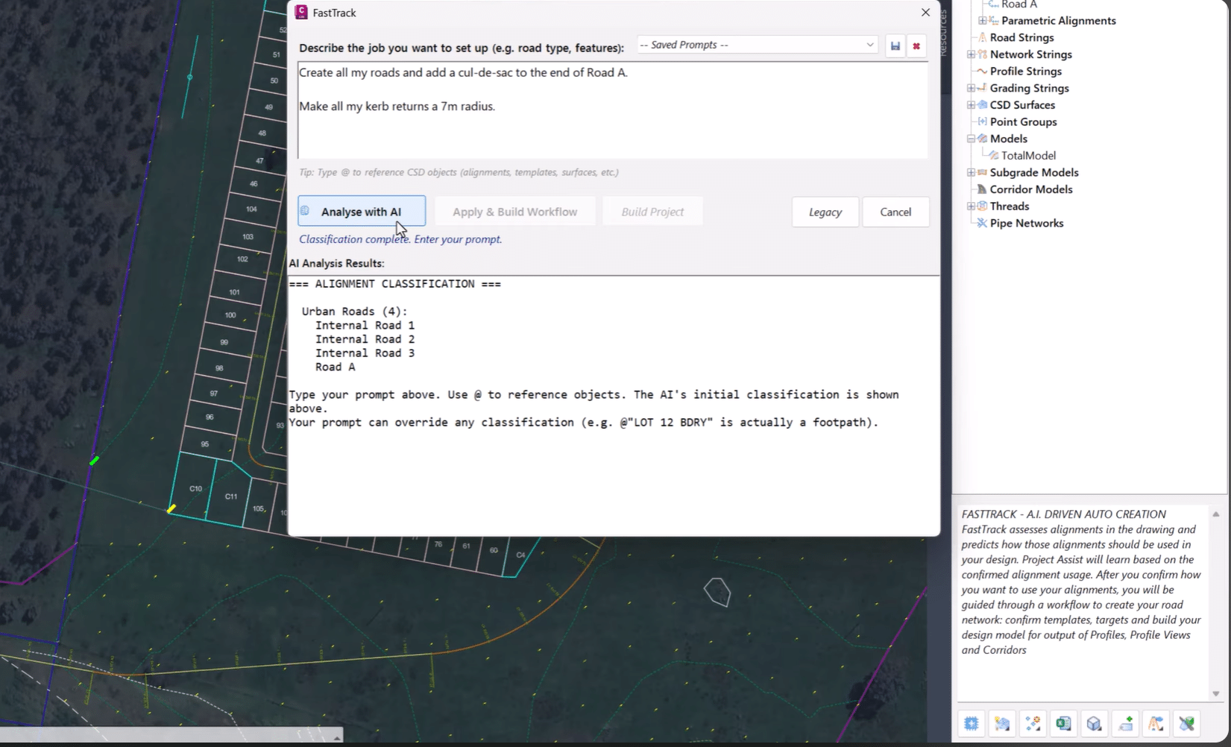The height and width of the screenshot is (747, 1231).
Task: Click the "Tip: Type @ to reference CSD objects" hint
Action: tap(459, 172)
